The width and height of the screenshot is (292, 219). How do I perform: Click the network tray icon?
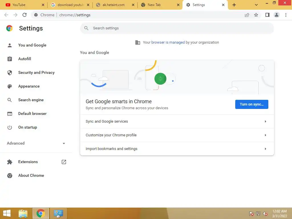[258, 214]
